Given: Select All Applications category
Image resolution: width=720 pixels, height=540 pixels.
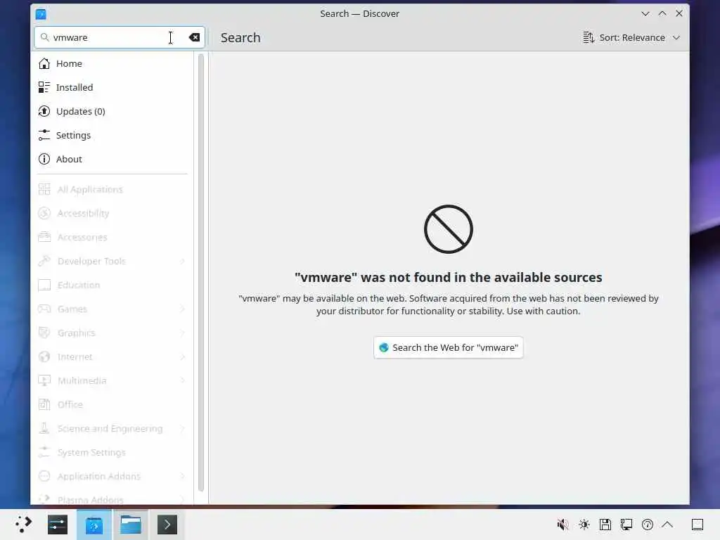Looking at the screenshot, I should click(112, 189).
